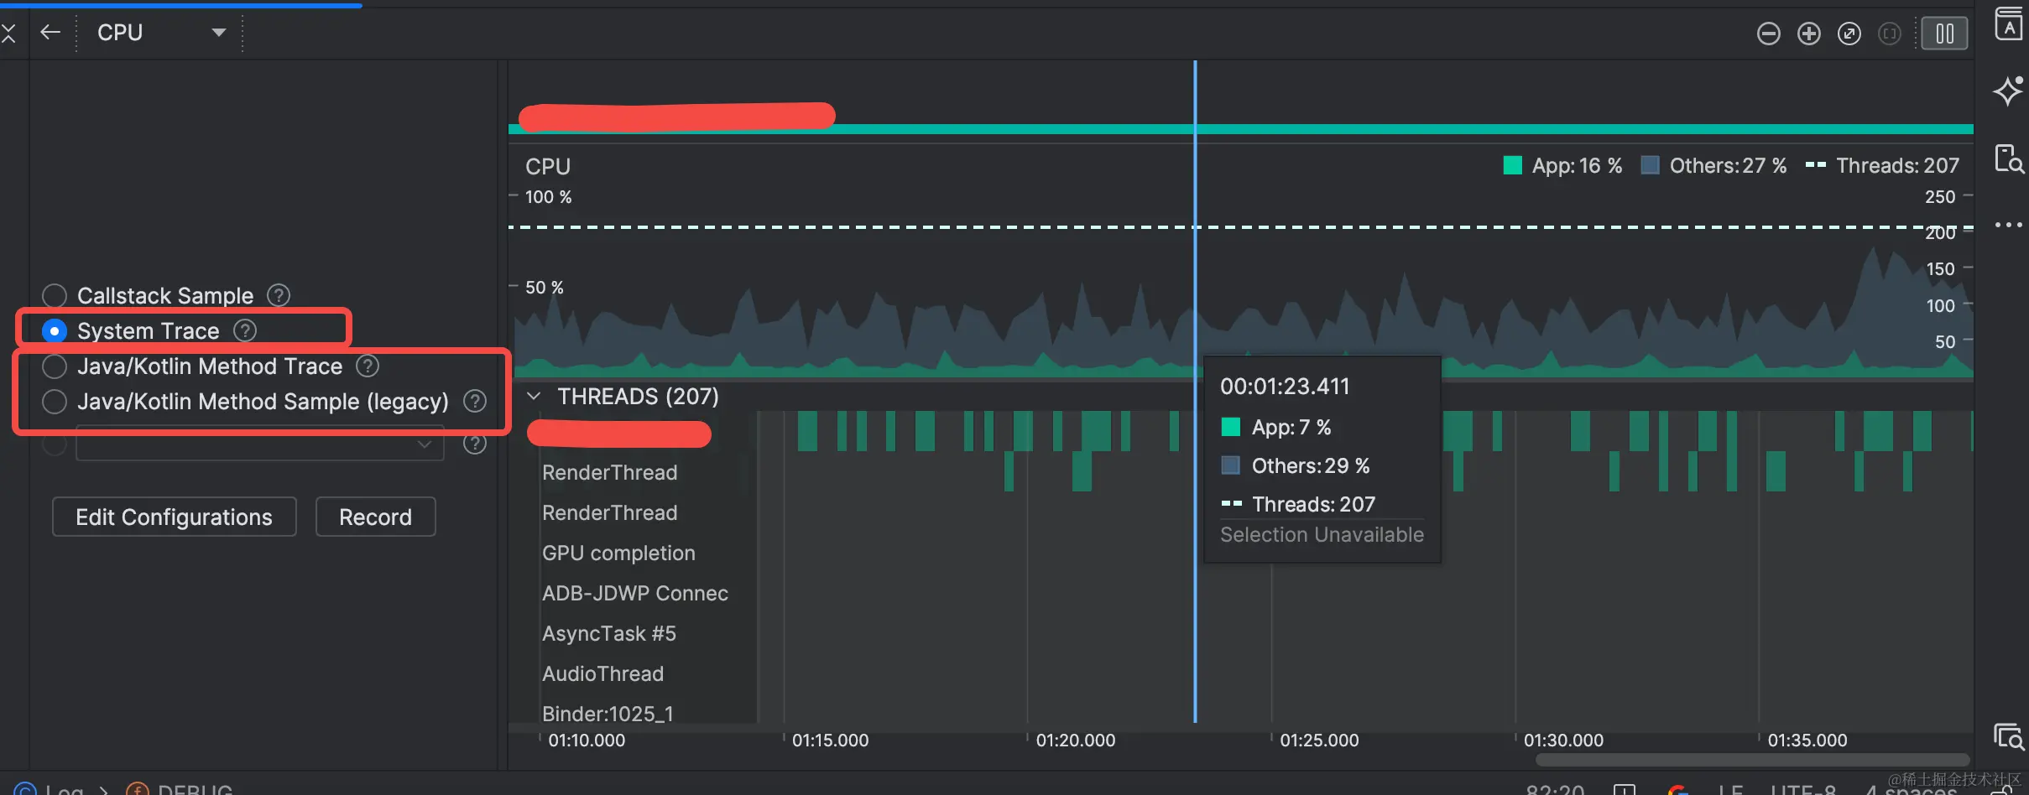Show help for Callstack Sample

(279, 295)
